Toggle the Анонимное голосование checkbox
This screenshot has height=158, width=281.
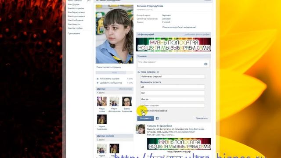(142, 111)
